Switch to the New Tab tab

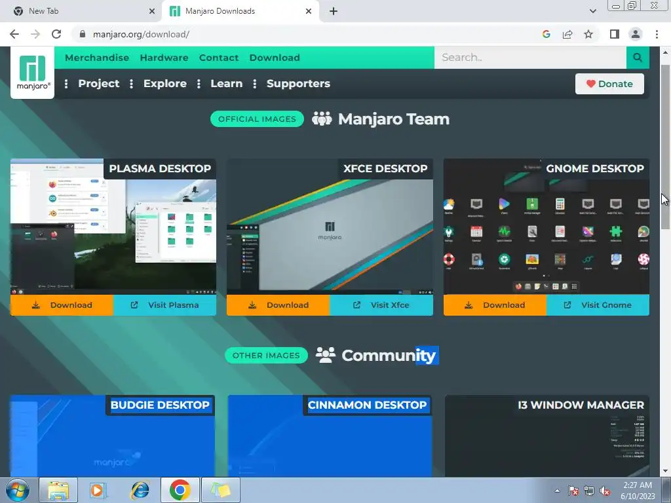81,11
